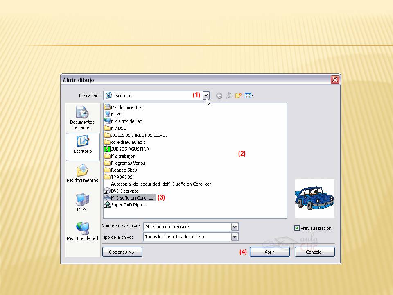Viewport: 393px width, 295px height.
Task: Select the Programas Varios folder
Action: [x=125, y=163]
